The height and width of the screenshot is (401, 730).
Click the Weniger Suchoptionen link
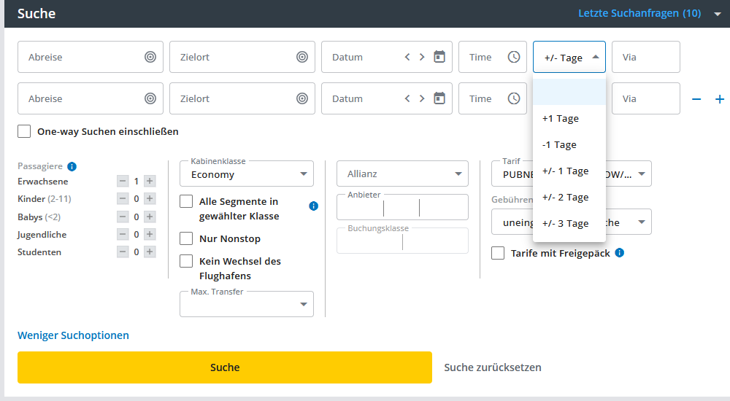pyautogui.click(x=73, y=335)
